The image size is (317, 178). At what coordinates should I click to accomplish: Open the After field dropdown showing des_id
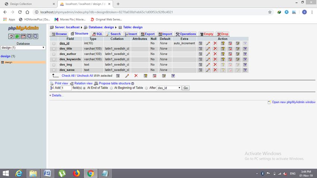(169, 88)
